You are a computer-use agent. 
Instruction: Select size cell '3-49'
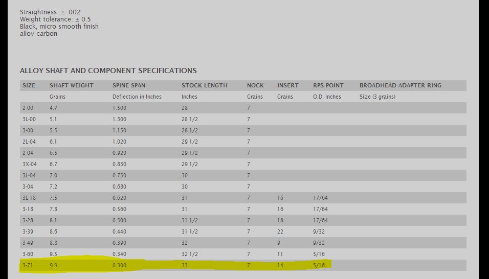[28, 243]
